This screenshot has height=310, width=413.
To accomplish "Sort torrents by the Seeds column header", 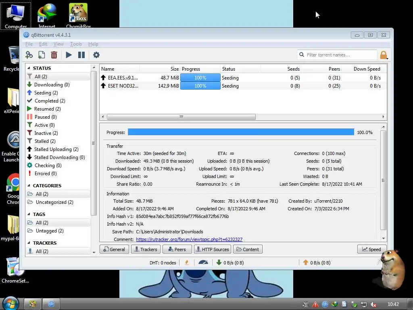I will coord(281,69).
